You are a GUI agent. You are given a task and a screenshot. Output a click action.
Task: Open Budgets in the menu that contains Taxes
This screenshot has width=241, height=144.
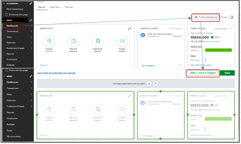point(11,124)
